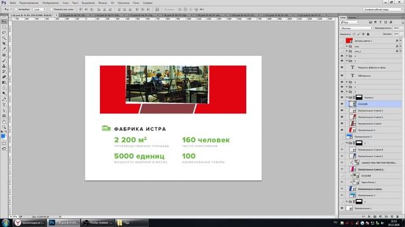Select the Clone Stamp tool
The width and height of the screenshot is (405, 227).
tap(4, 66)
